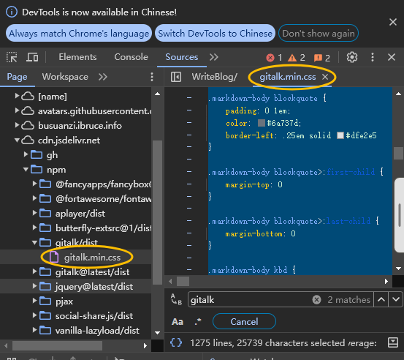This screenshot has width=404, height=360.
Task: Close the DevTools panel
Action: tap(392, 57)
